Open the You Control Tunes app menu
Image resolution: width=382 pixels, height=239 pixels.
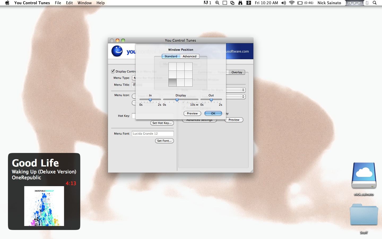click(x=32, y=3)
